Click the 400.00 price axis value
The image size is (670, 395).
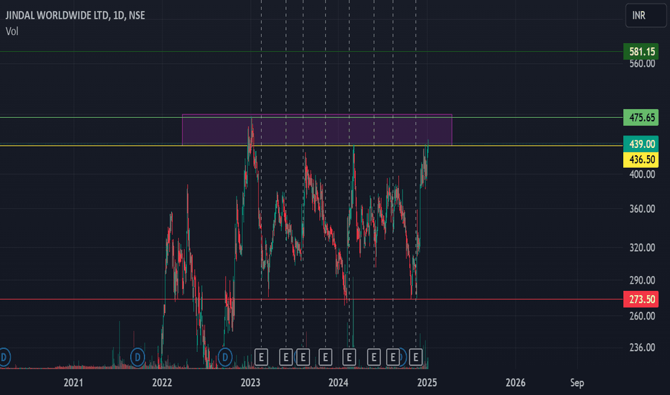(642, 175)
